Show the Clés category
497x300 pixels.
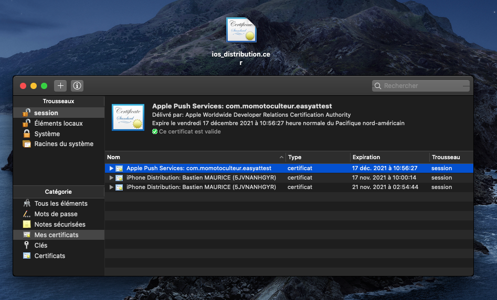[59, 246]
